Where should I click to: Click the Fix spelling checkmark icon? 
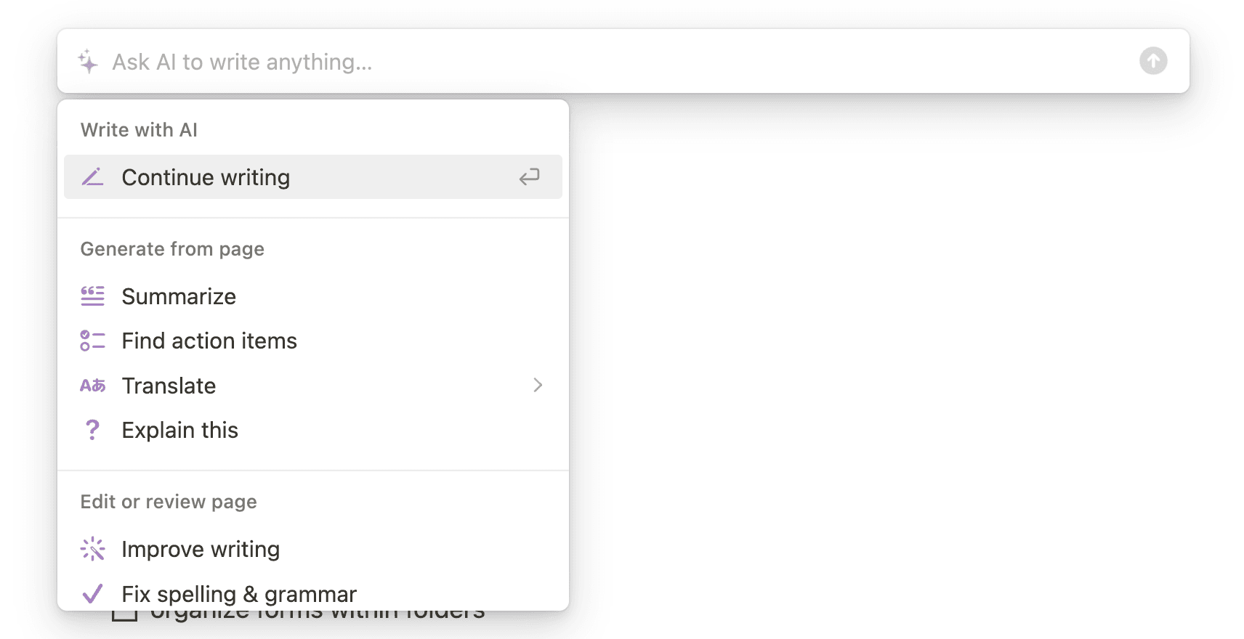[x=92, y=594]
